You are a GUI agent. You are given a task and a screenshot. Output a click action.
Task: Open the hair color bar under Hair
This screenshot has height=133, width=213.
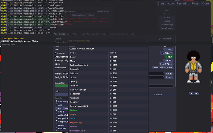click(x=61, y=95)
